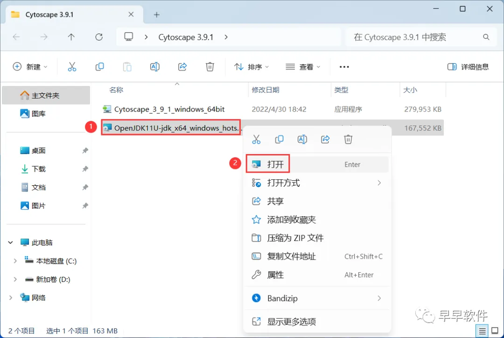This screenshot has width=504, height=338.
Task: Choose 属性 in the context menu
Action: point(317,275)
